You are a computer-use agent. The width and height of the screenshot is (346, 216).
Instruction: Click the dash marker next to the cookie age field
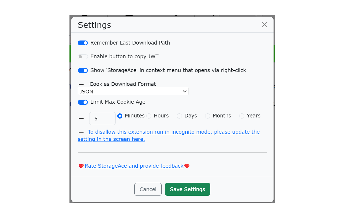pos(81,118)
